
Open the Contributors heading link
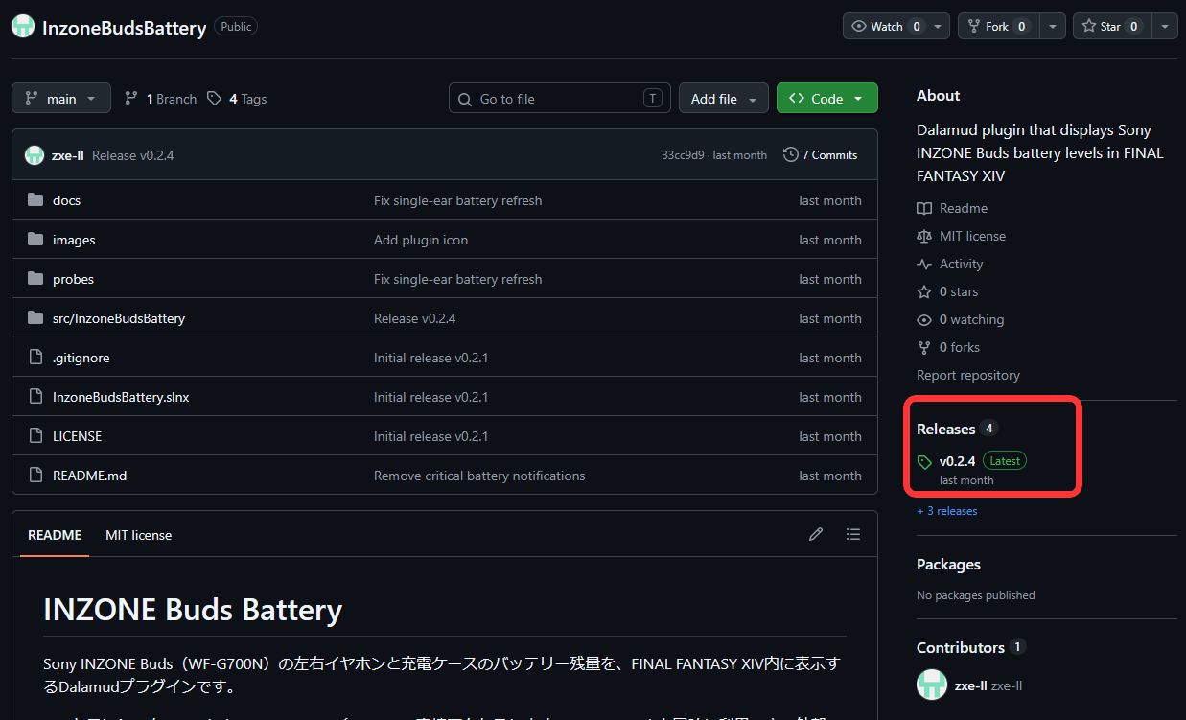pos(961,648)
